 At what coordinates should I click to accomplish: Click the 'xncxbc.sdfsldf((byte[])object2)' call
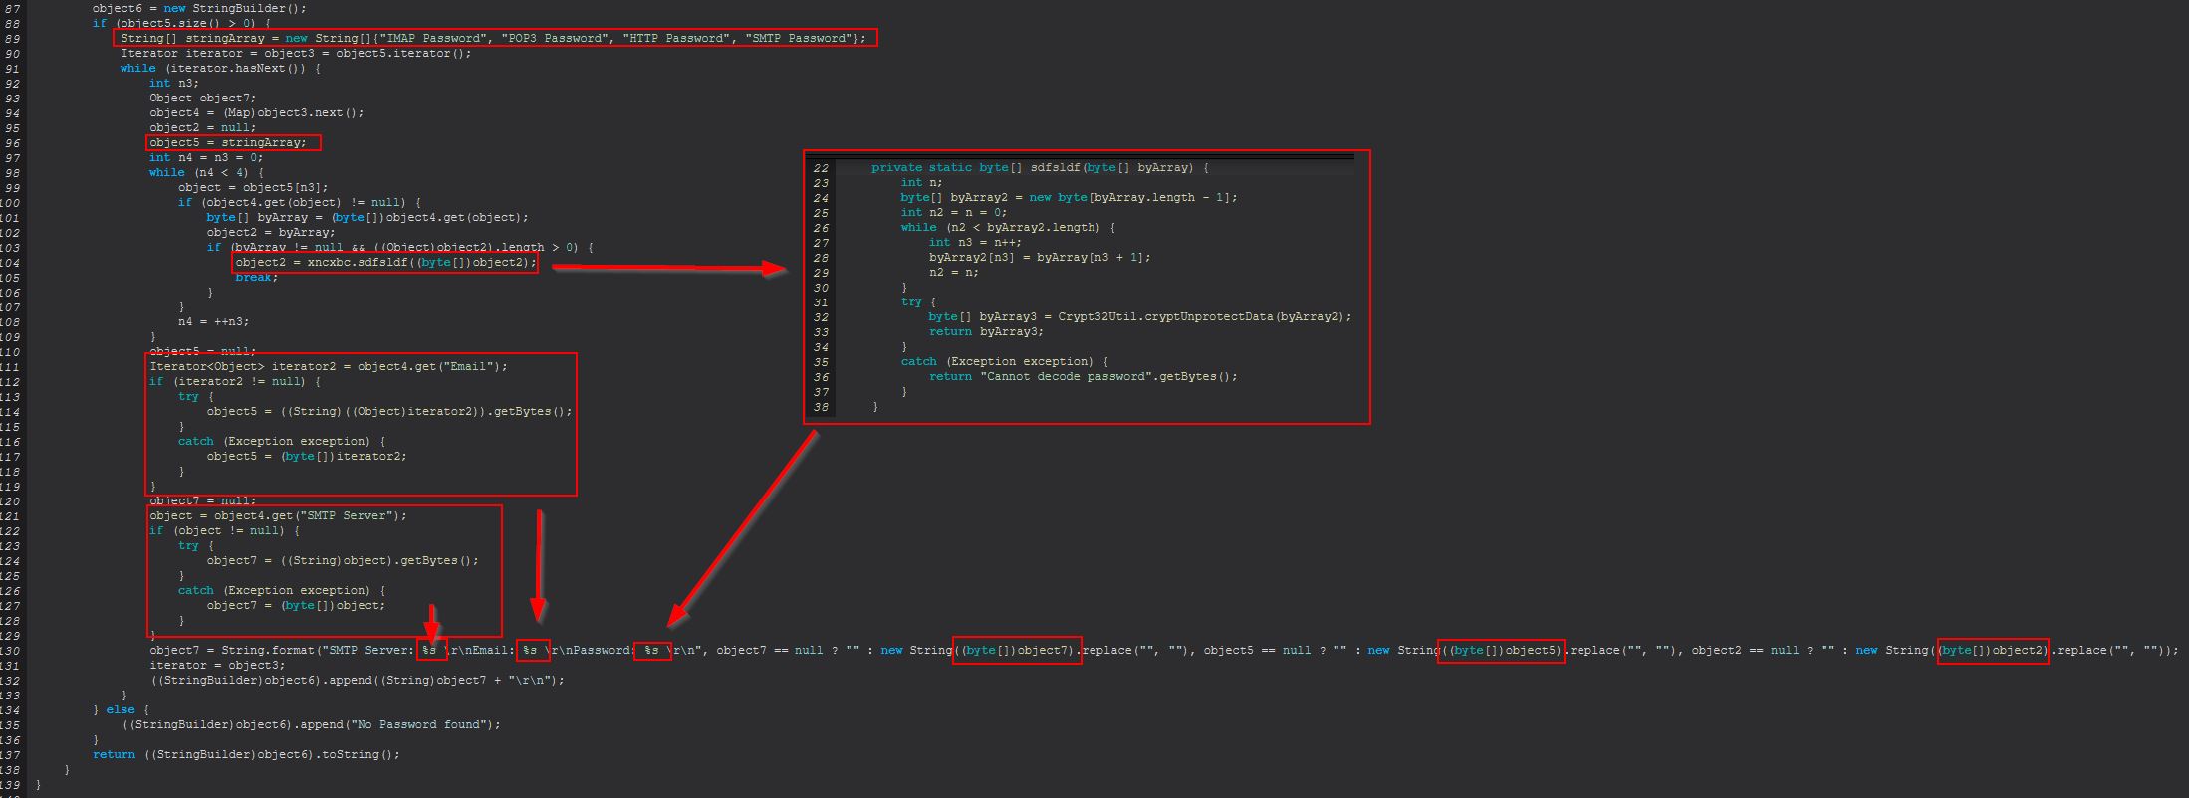(x=417, y=262)
